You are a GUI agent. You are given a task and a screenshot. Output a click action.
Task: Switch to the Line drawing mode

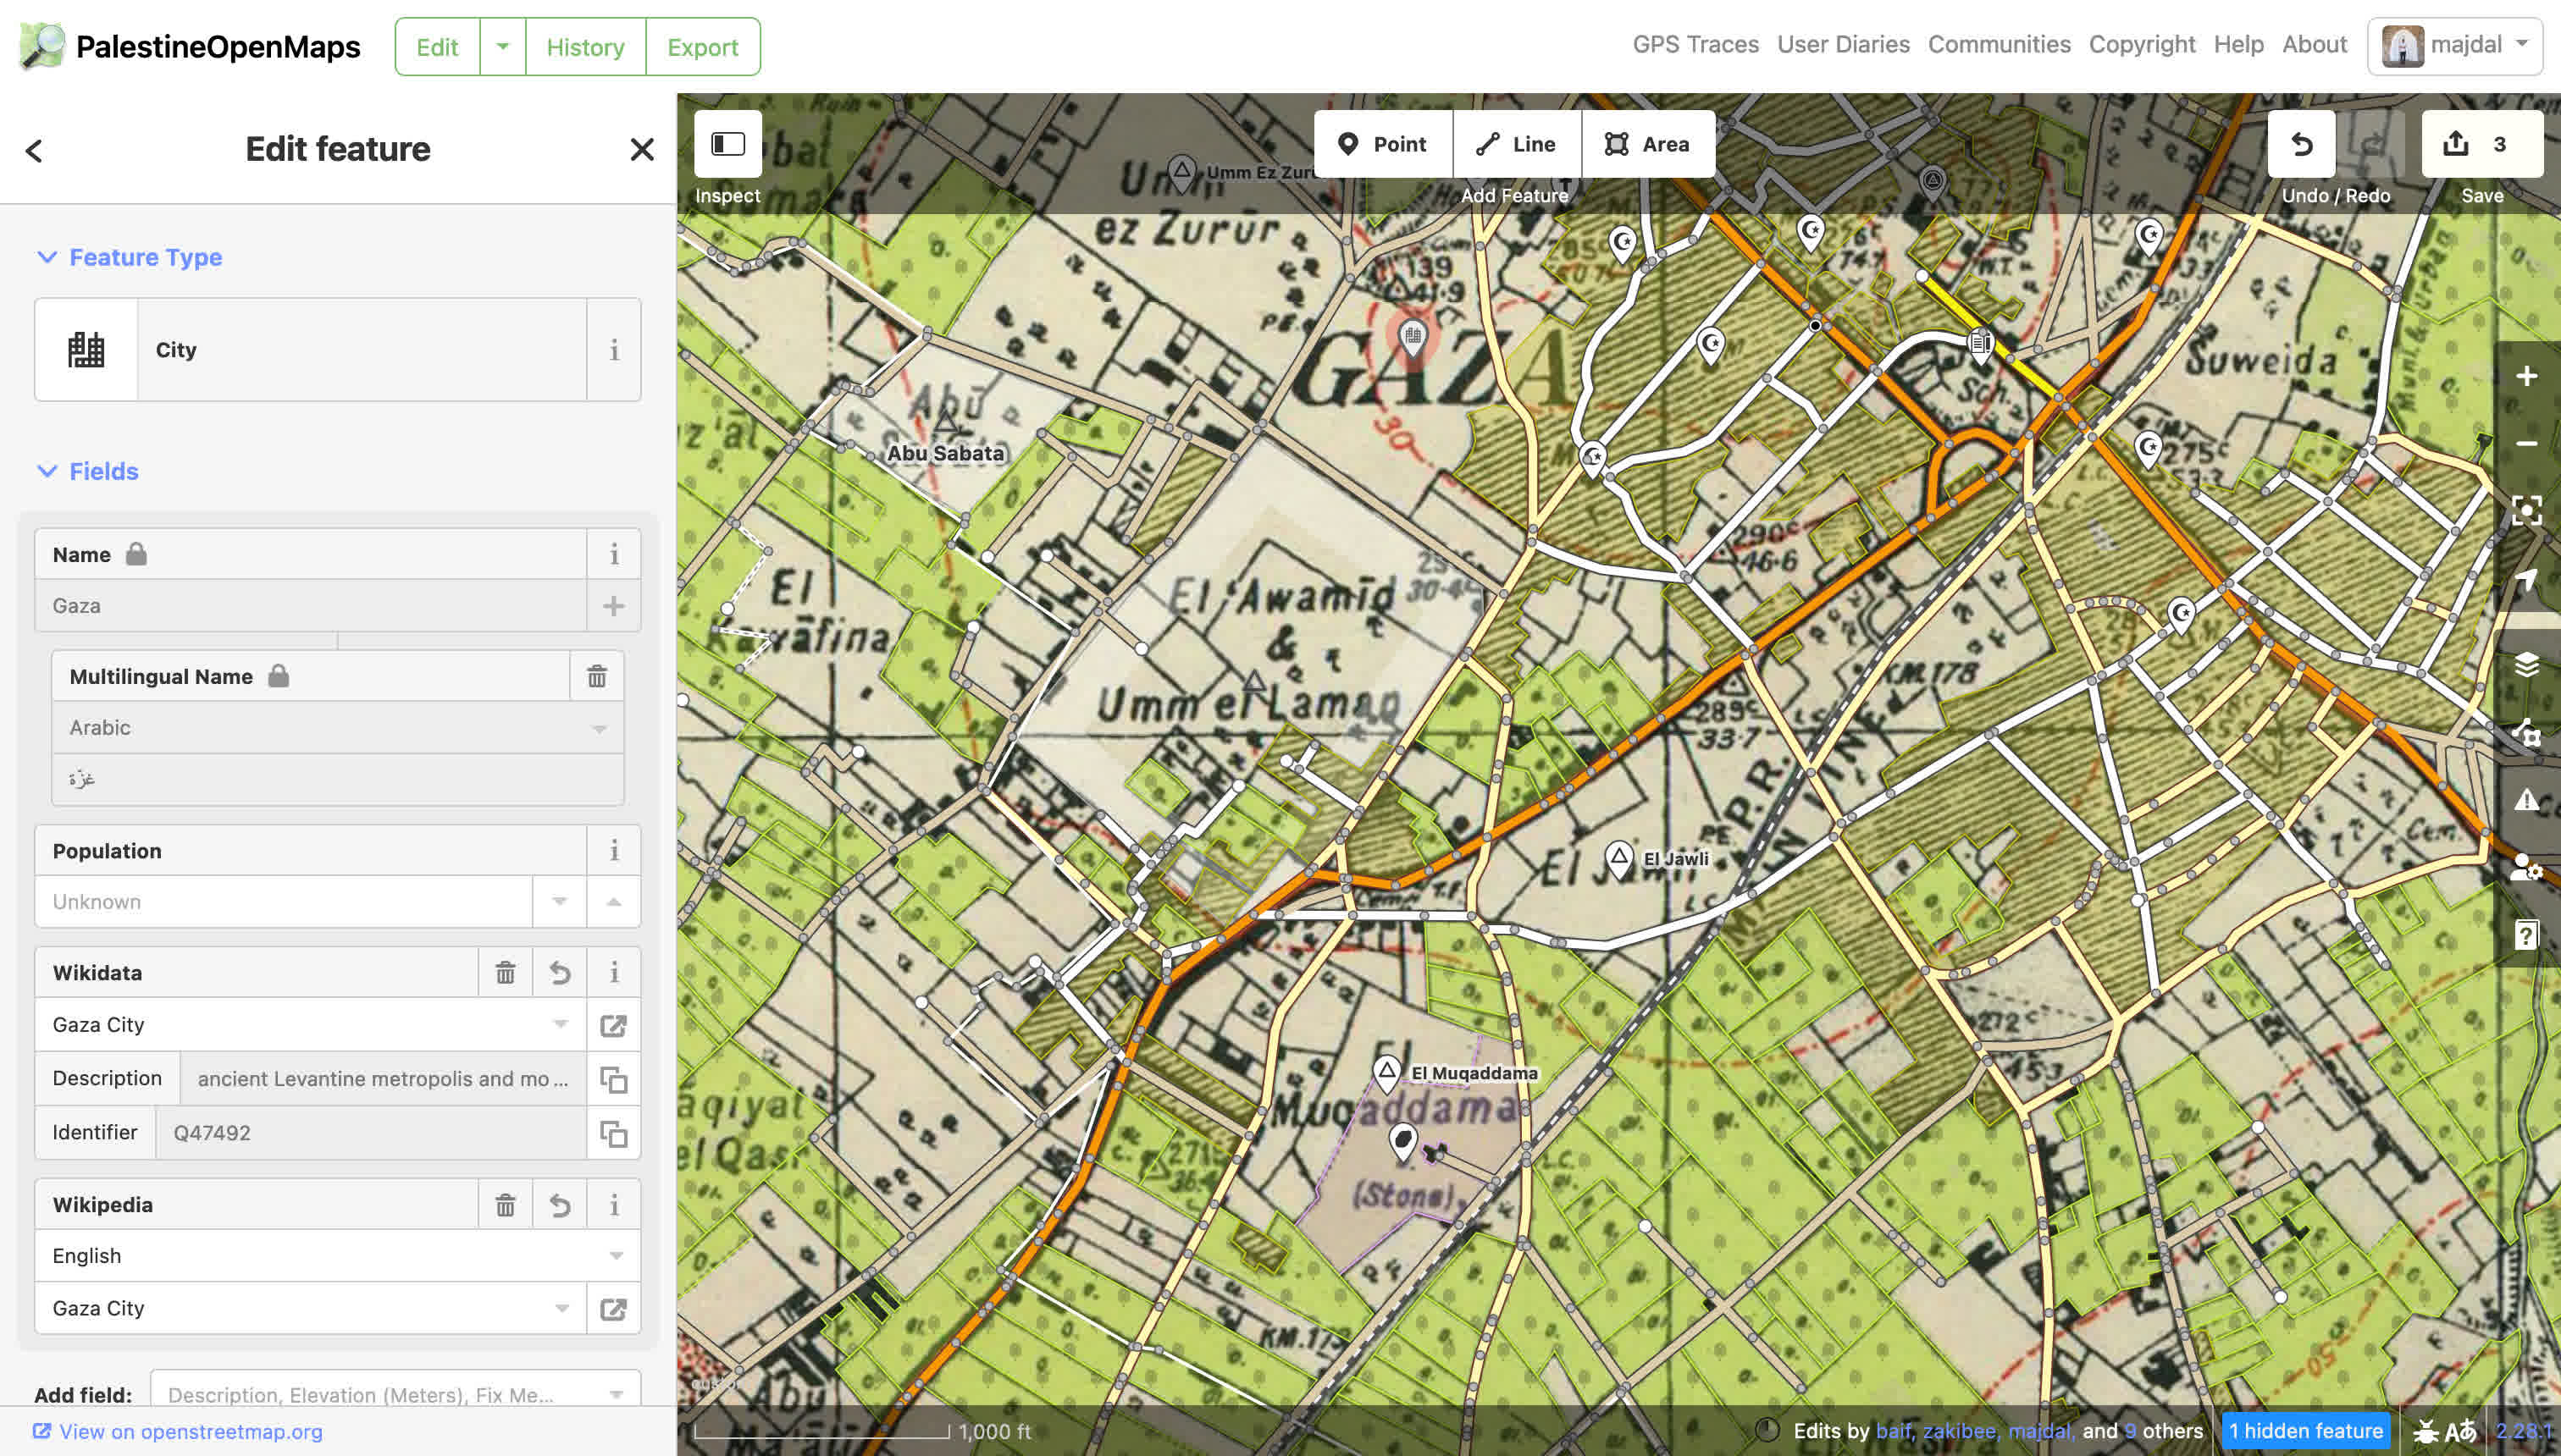point(1517,143)
